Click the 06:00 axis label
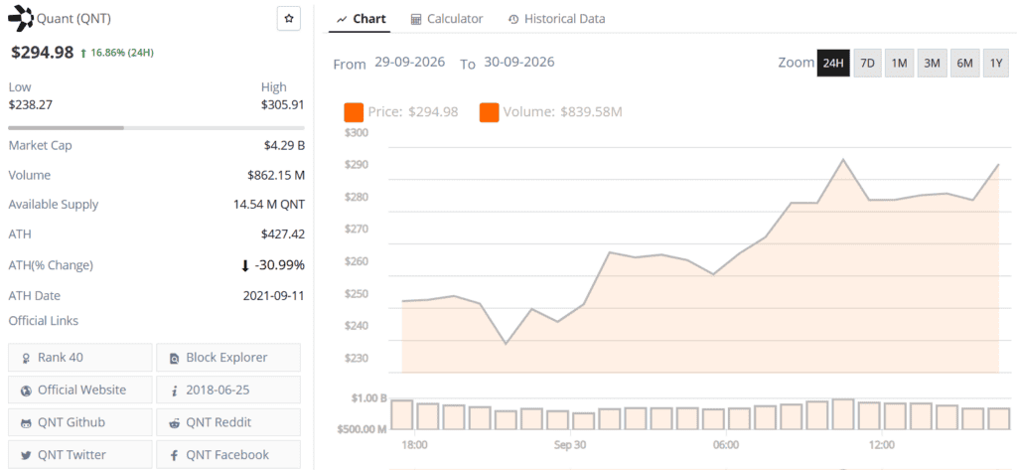The height and width of the screenshot is (470, 1017). point(726,445)
